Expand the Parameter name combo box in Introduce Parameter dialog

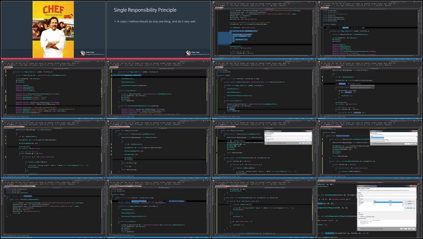coord(310,137)
